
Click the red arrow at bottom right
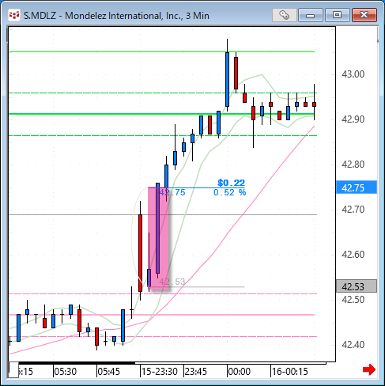[x=369, y=369]
